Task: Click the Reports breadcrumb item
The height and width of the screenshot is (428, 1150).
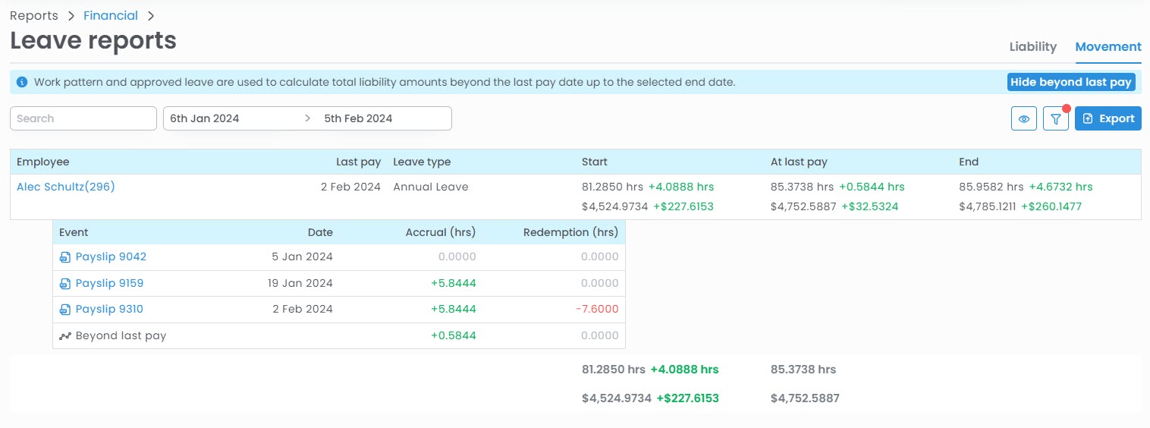Action: point(34,16)
